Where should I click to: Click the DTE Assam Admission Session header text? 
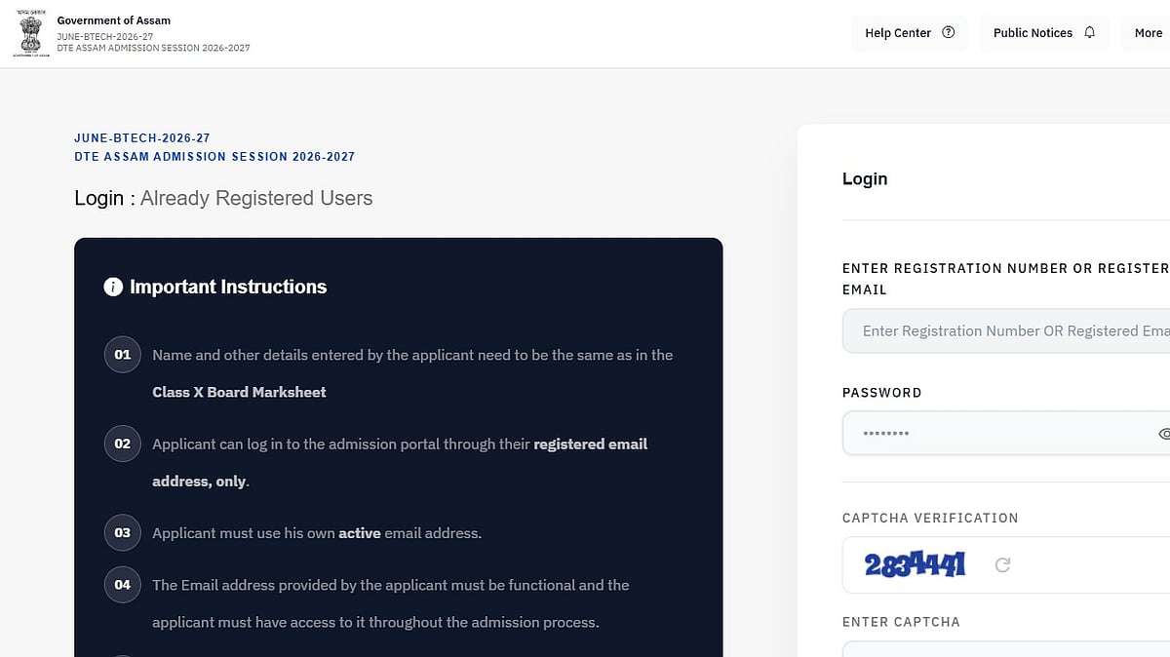click(x=153, y=48)
